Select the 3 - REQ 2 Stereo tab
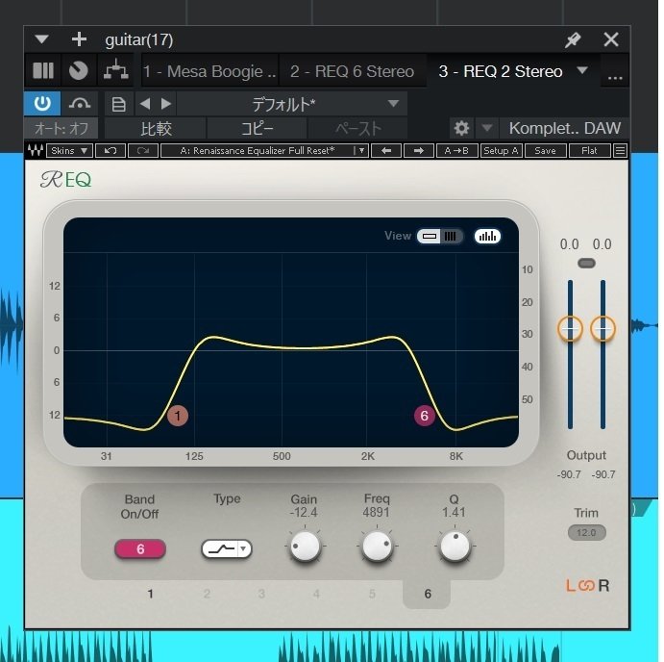The height and width of the screenshot is (662, 664). click(x=501, y=71)
